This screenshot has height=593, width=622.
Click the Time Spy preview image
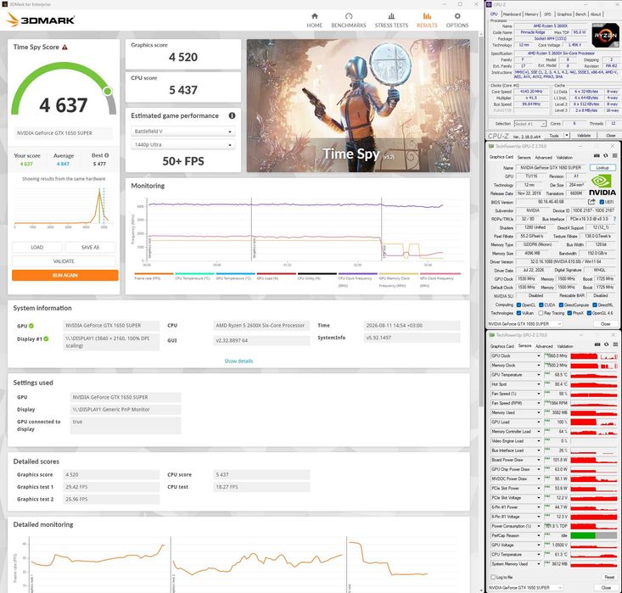coord(358,105)
